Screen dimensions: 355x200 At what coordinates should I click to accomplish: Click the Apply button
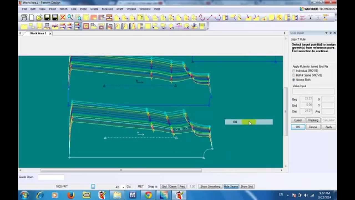point(328,127)
